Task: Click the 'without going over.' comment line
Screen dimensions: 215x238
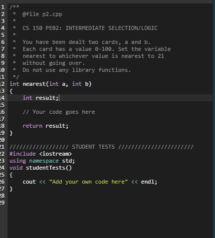Action: coord(54,63)
